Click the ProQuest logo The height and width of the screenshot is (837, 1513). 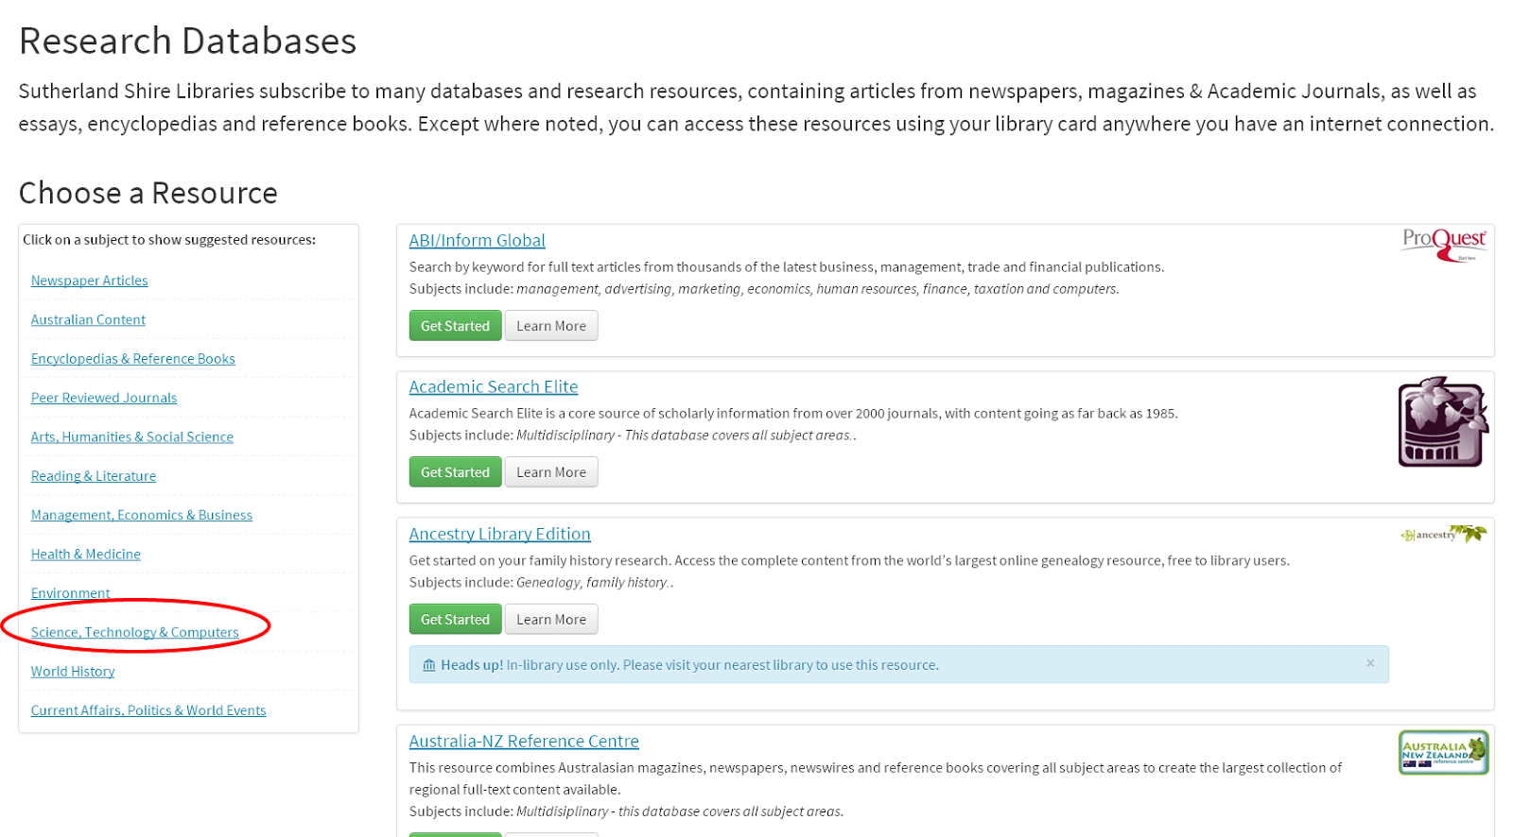point(1444,244)
